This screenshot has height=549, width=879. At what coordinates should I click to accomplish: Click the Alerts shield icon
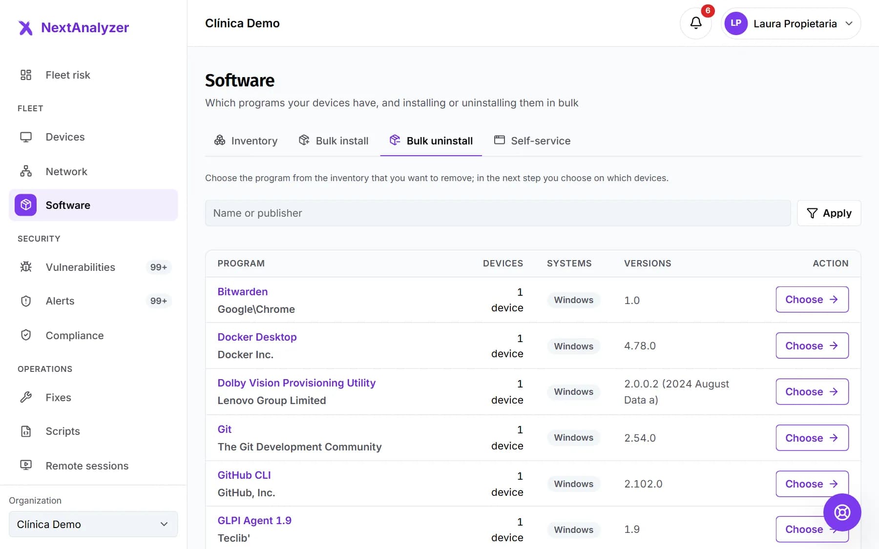(26, 301)
